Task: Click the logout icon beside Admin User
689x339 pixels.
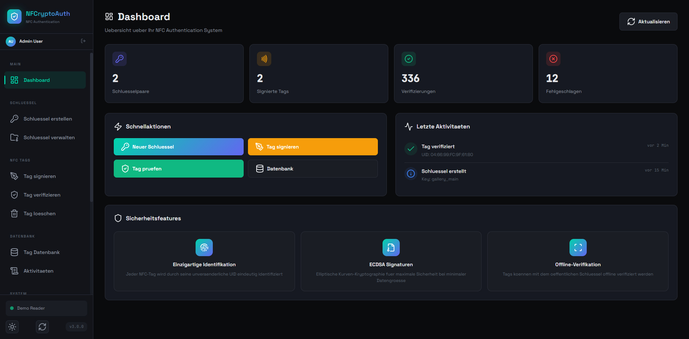Action: click(83, 41)
